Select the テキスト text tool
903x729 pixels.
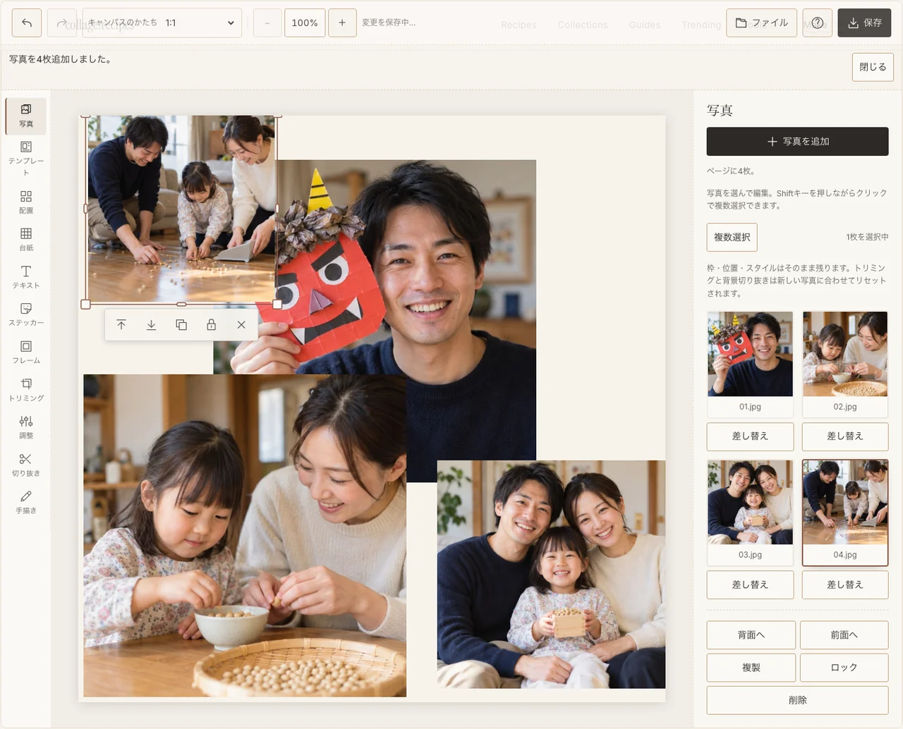26,277
